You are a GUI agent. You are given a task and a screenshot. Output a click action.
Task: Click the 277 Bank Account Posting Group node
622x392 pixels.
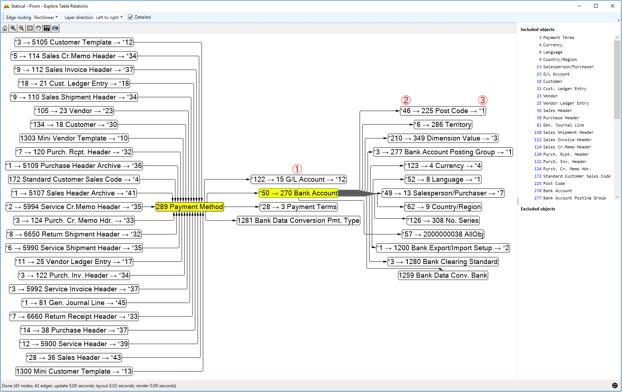point(443,152)
